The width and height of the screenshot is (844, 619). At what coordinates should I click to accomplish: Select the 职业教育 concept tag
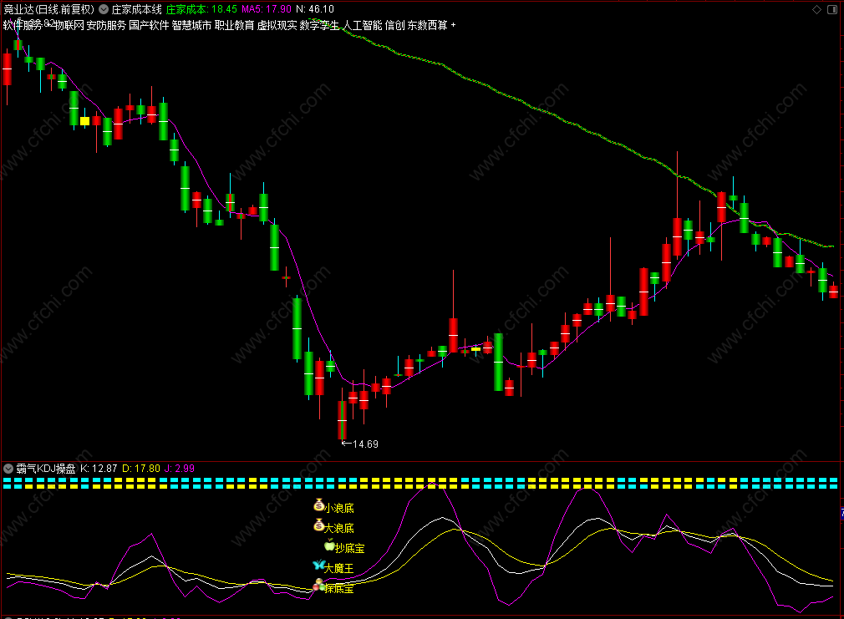(x=234, y=25)
